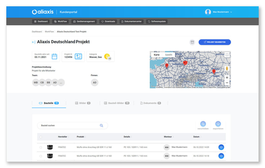The width and height of the screenshot is (265, 168).
Task: Select the CB team member avatar
Action: point(42,83)
